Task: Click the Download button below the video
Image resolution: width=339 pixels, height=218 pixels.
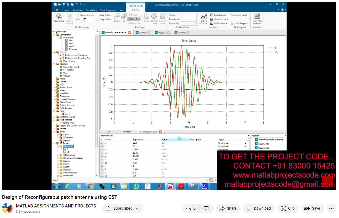Action: [x=259, y=208]
